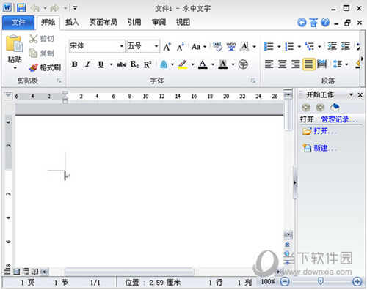Open the 文件 file menu
The width and height of the screenshot is (367, 290).
18,23
